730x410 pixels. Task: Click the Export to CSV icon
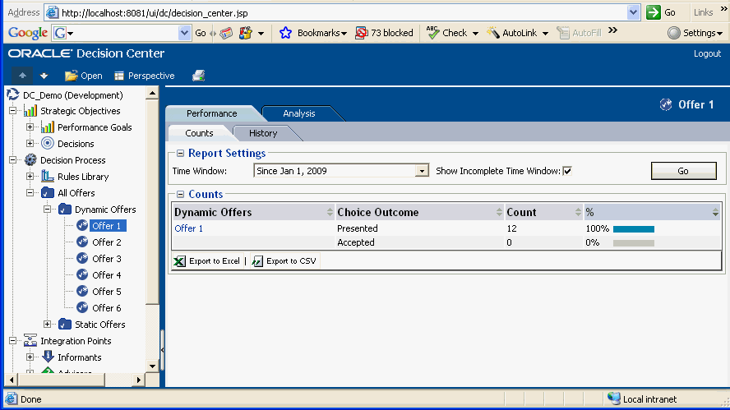coord(257,261)
